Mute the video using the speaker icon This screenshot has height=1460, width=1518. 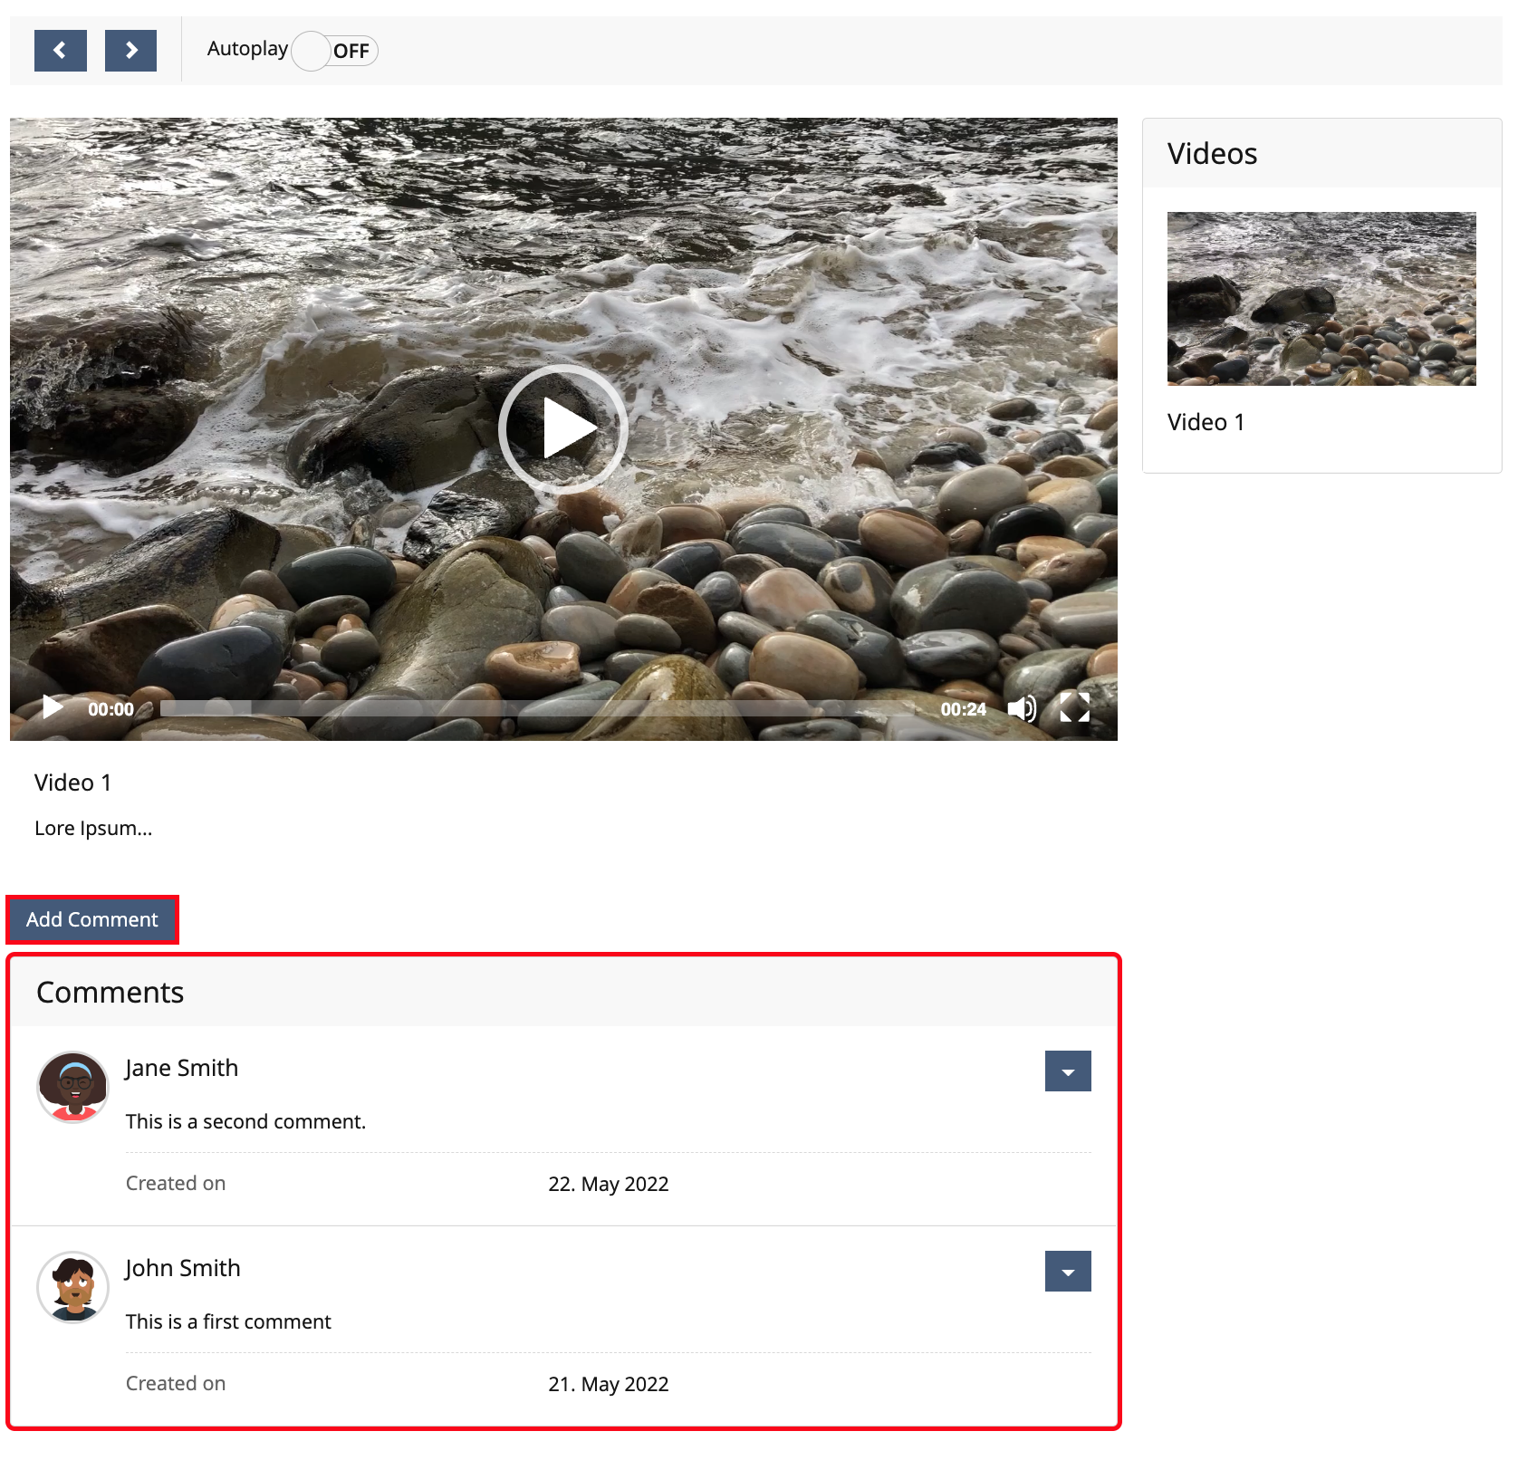click(1022, 708)
